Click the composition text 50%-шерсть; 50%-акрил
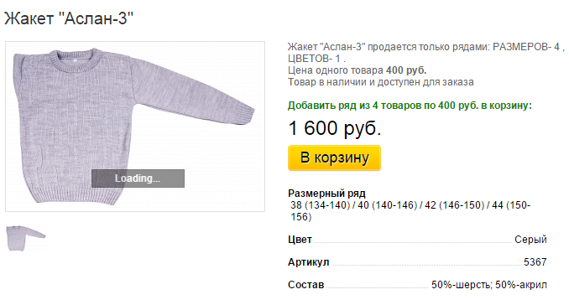The image size is (569, 305). tap(488, 285)
